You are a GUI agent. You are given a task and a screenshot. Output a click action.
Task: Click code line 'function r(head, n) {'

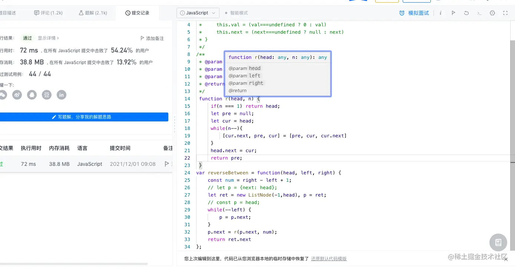(x=230, y=99)
